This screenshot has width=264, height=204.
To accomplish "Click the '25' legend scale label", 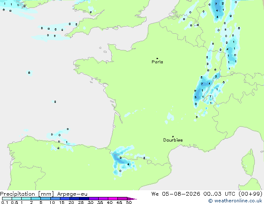I will click(81, 202).
